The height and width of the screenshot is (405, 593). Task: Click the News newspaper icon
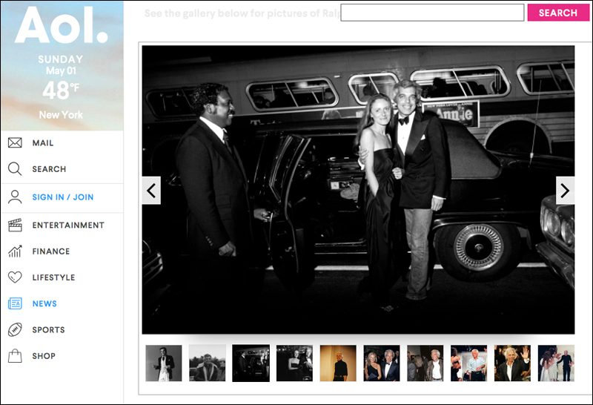click(15, 303)
